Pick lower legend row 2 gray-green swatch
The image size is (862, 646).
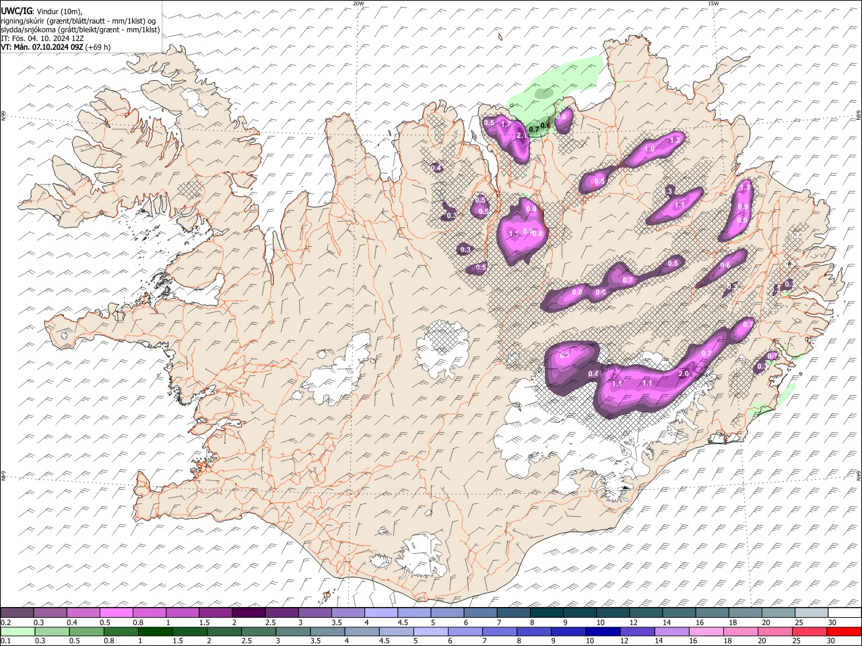224,631
